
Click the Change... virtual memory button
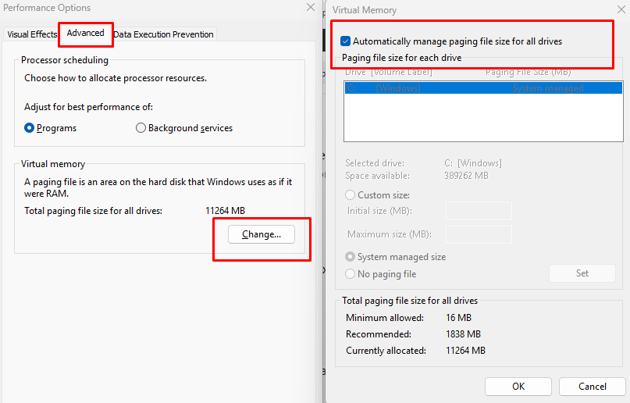(261, 234)
